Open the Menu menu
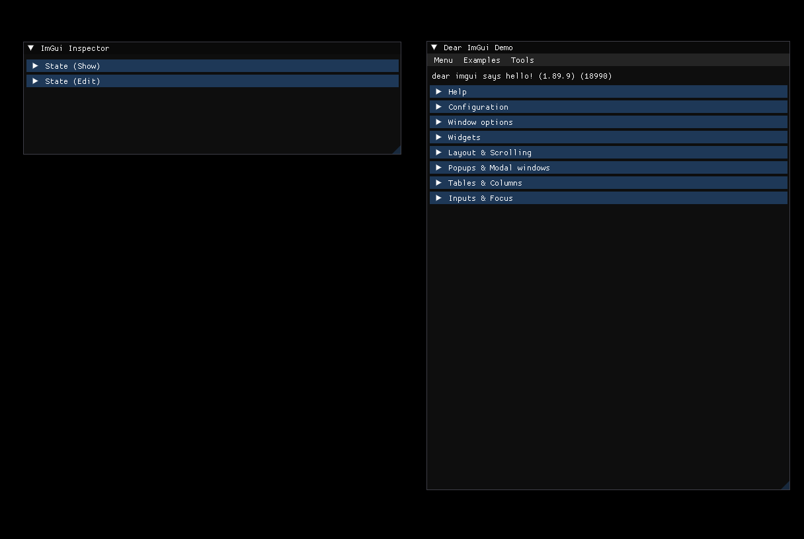 click(x=443, y=60)
